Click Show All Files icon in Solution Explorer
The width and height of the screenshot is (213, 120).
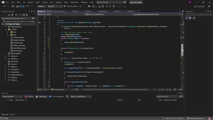[x=27, y=15]
